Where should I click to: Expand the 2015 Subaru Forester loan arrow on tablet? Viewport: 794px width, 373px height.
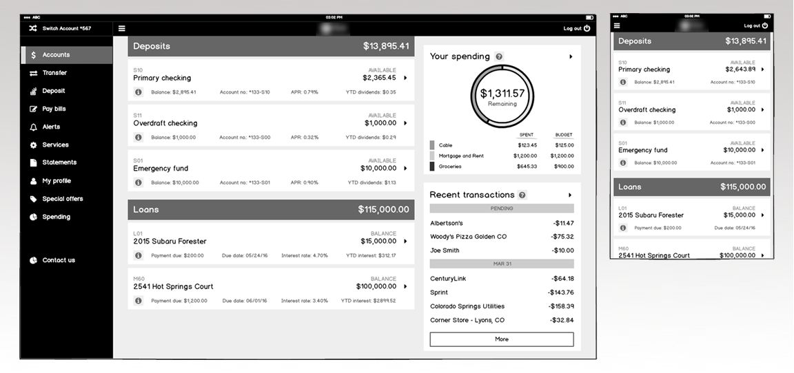[x=405, y=241]
